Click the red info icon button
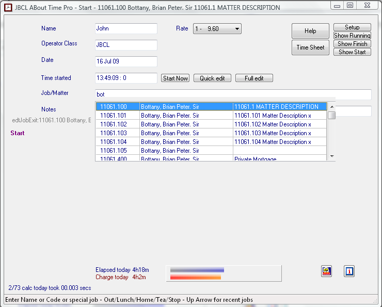The width and height of the screenshot is (382, 307). tap(349, 271)
